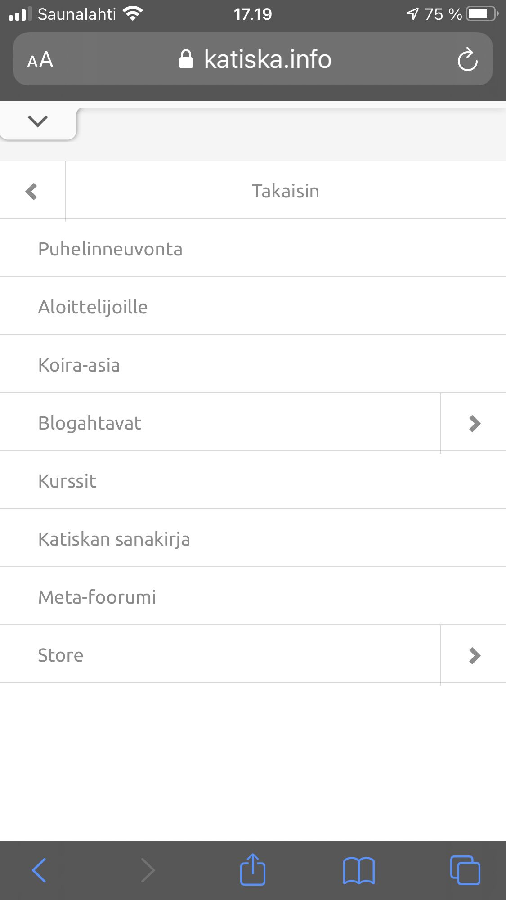Select Aloittelijoille from the menu
Screen dimensions: 506x900
(93, 307)
